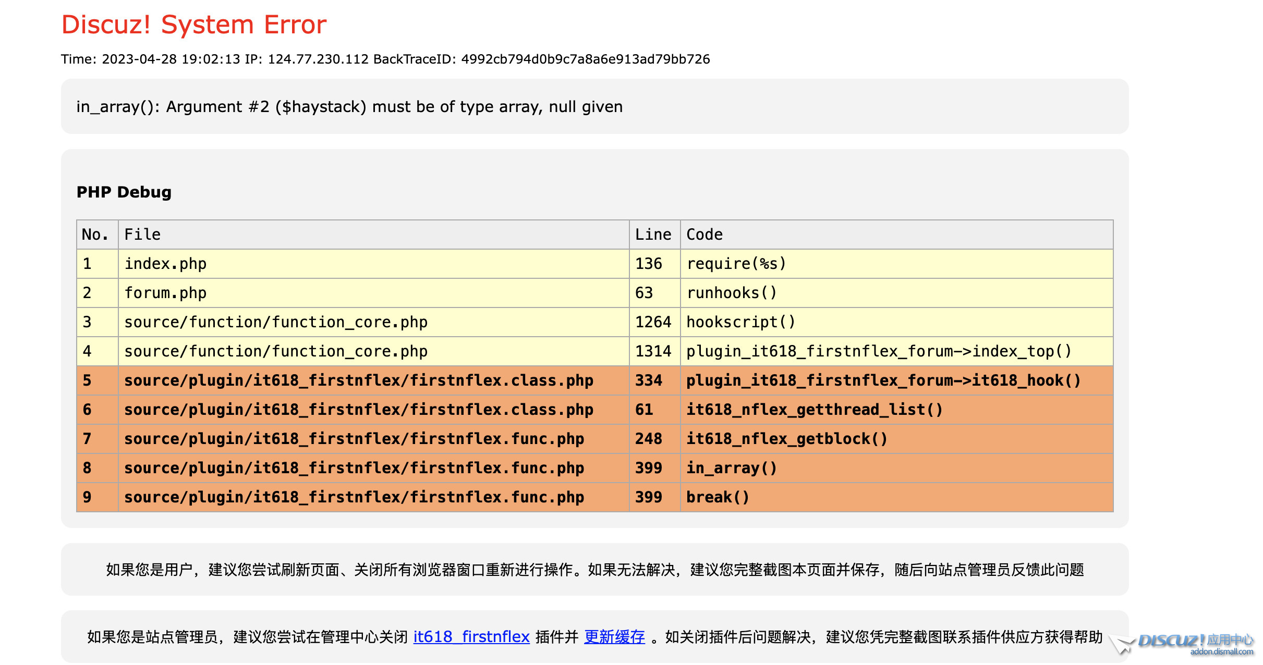The image size is (1263, 665).
Task: Select the forum.php file cell
Action: (x=165, y=293)
